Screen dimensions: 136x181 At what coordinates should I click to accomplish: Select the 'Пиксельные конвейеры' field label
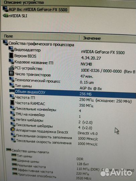click(36, 109)
